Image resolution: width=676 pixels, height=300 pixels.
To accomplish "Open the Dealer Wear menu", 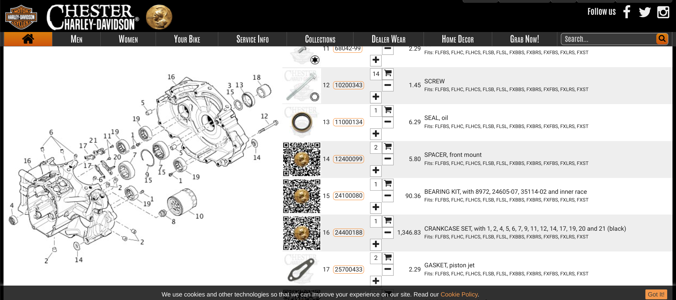I will pos(388,39).
